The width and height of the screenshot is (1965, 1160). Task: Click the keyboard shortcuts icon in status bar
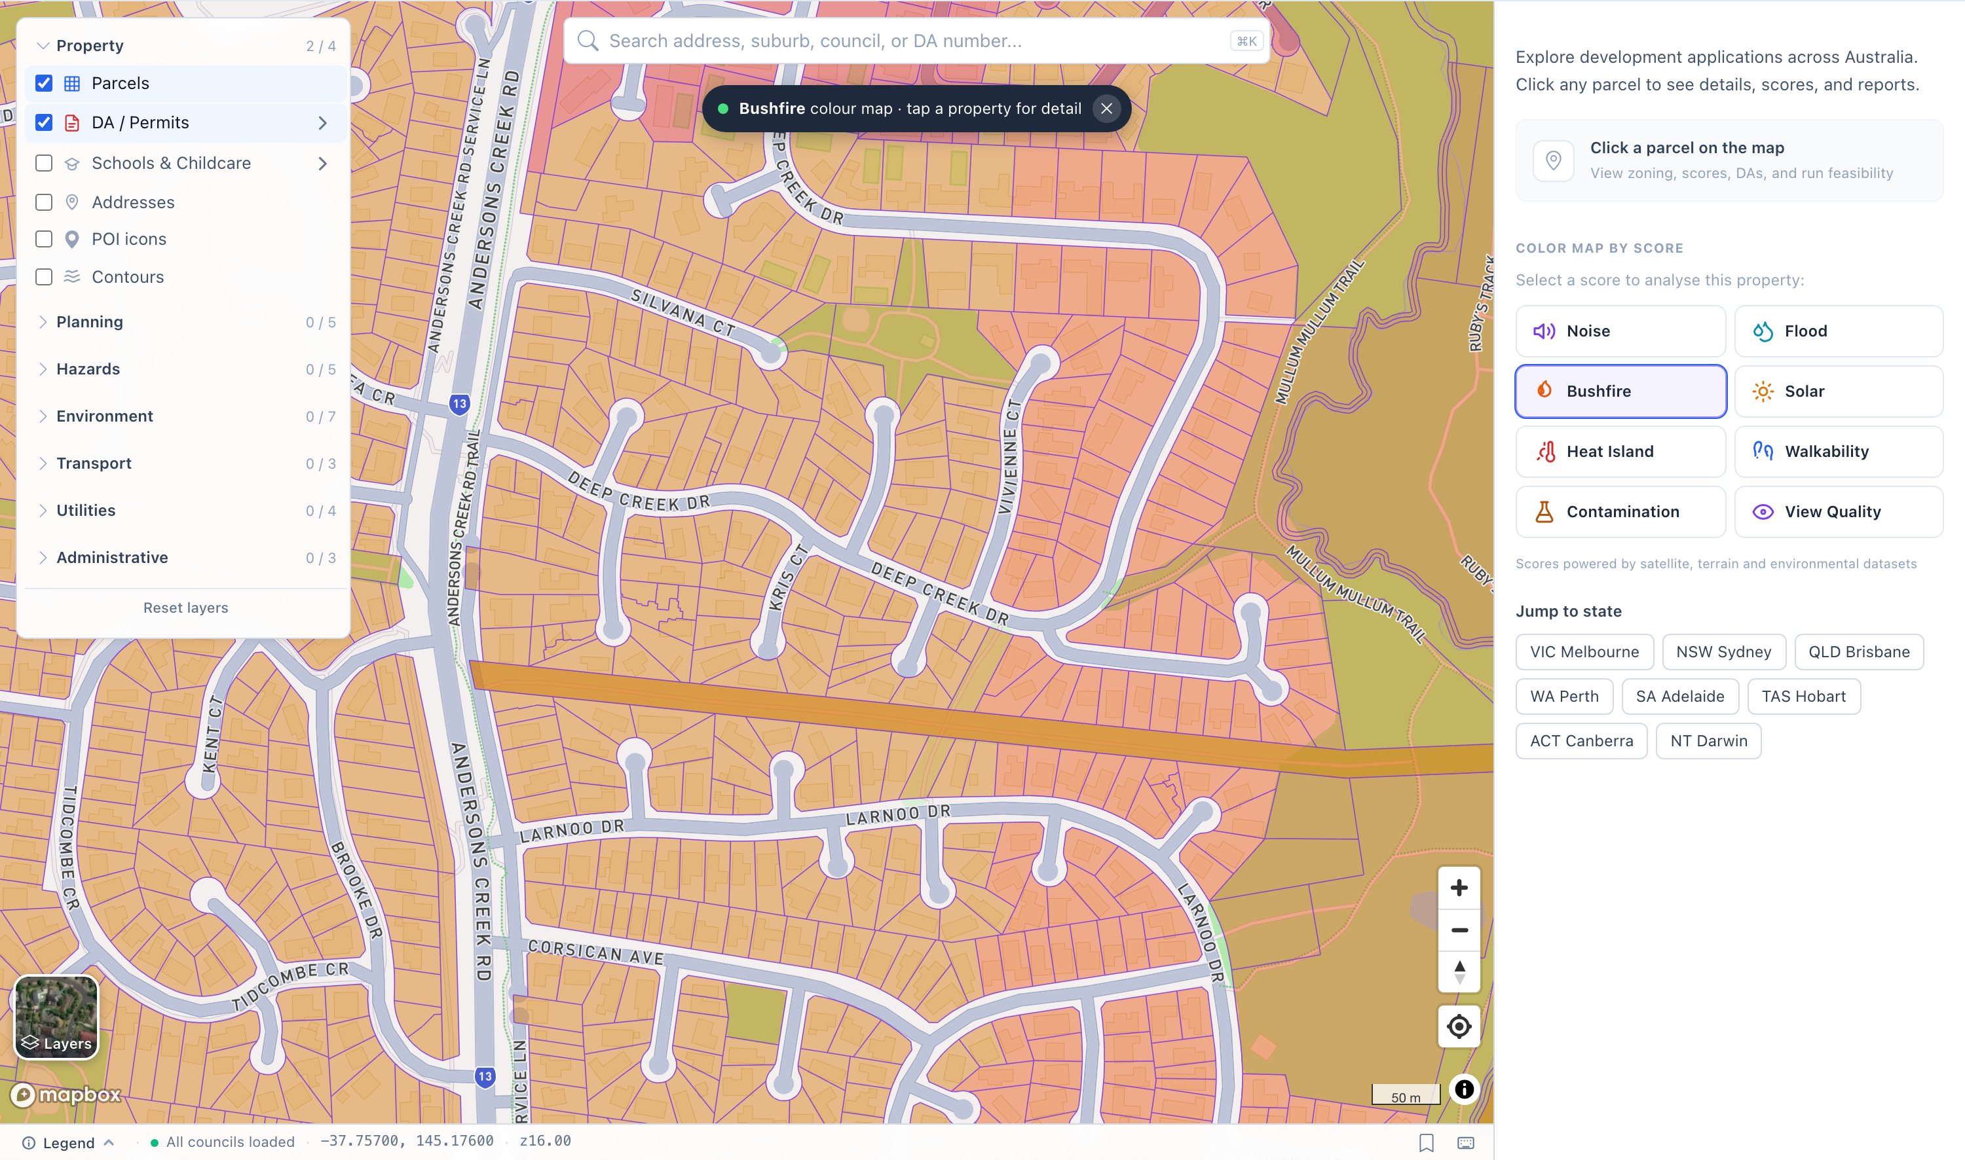[x=1465, y=1143]
